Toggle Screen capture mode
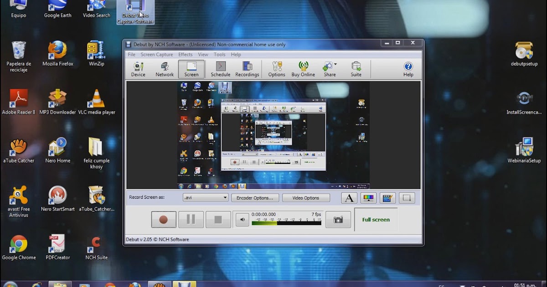This screenshot has width=547, height=287. click(x=191, y=69)
